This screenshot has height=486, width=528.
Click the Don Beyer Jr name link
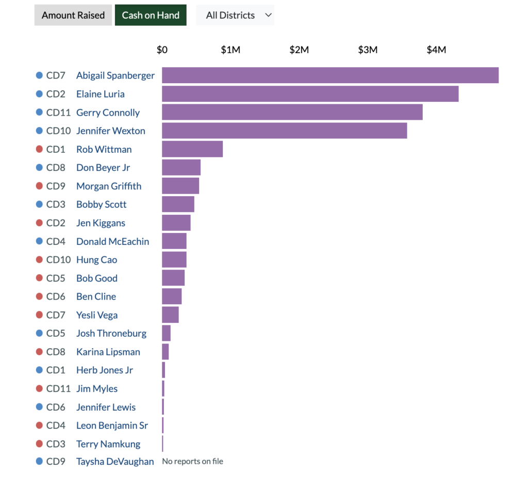tap(103, 168)
